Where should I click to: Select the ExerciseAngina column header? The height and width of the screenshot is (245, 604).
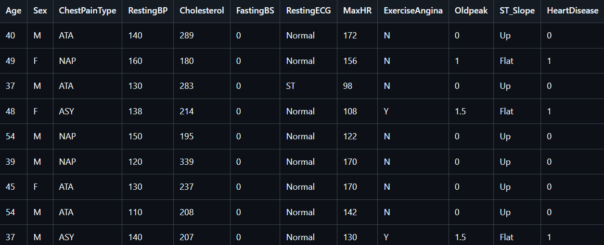click(413, 11)
